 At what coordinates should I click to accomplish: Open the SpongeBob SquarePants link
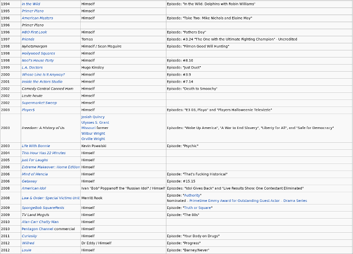point(43,208)
